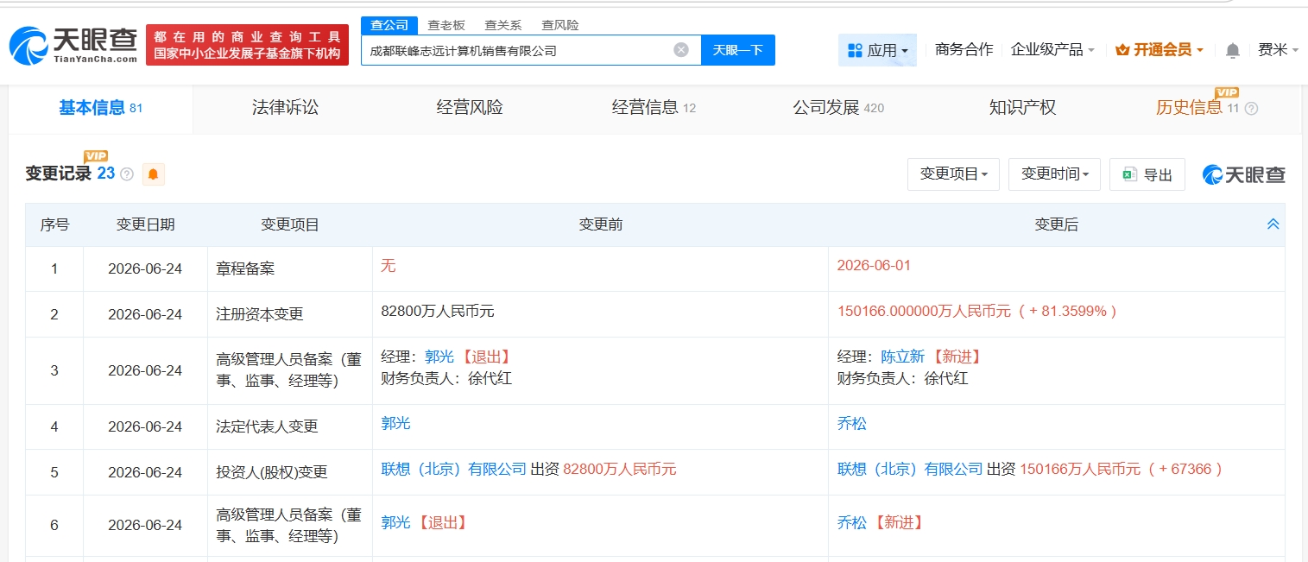The width and height of the screenshot is (1308, 562).
Task: Switch to the 查关系 search tab
Action: pyautogui.click(x=502, y=25)
